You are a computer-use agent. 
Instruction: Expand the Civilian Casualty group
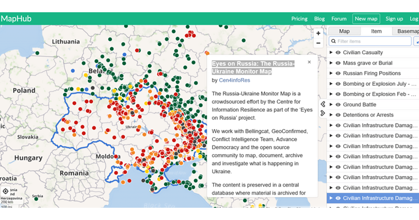[331, 52]
